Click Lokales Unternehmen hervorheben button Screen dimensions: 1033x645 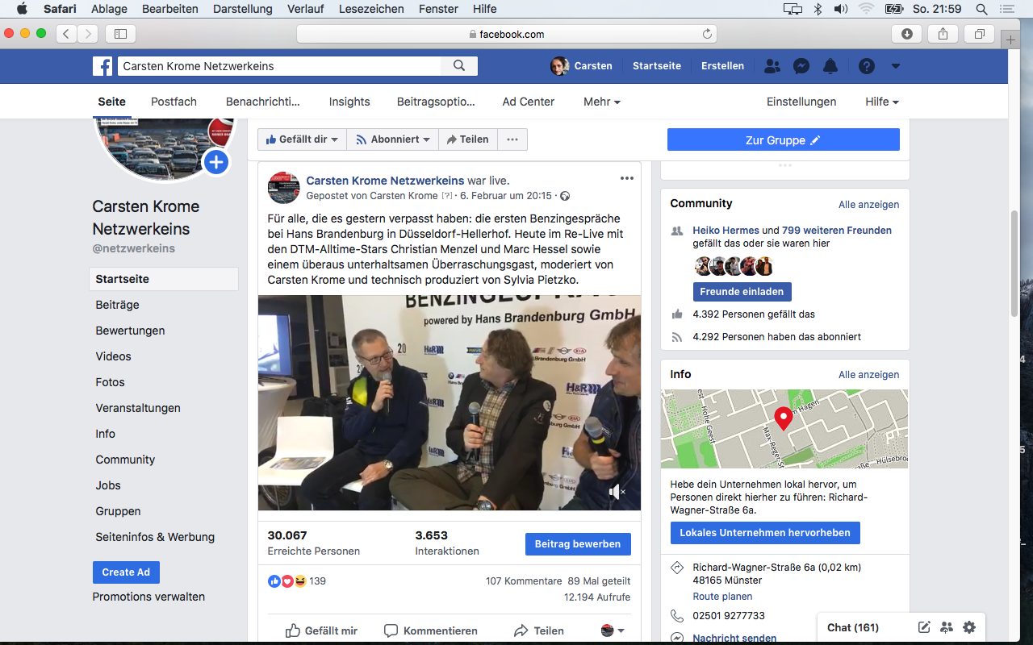coord(765,533)
